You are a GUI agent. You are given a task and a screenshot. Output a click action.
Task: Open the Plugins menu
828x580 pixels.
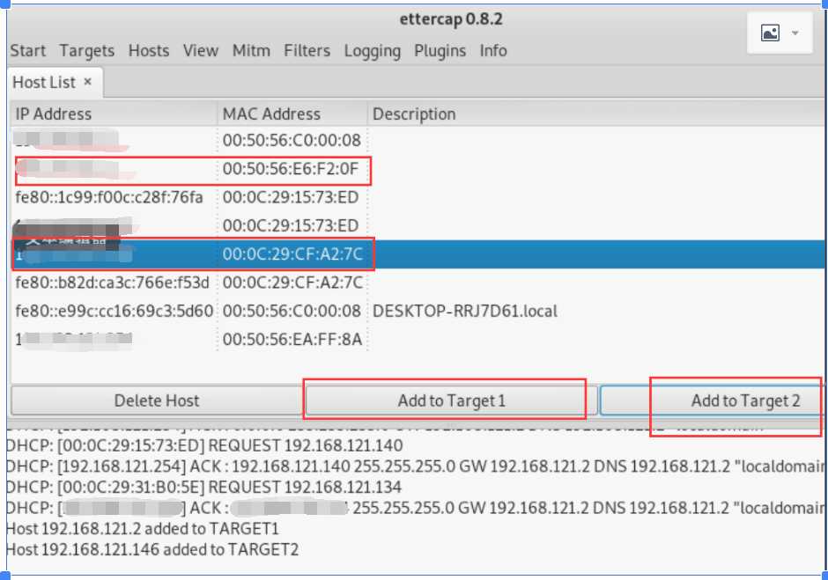tap(440, 51)
